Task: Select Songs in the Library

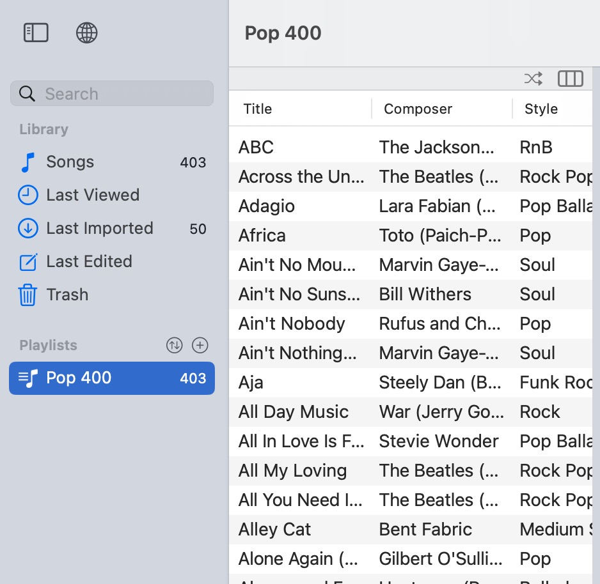Action: pos(70,162)
